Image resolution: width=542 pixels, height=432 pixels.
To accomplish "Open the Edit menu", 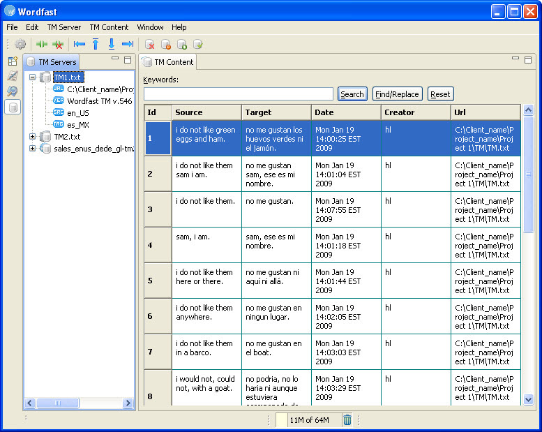I will tap(32, 27).
